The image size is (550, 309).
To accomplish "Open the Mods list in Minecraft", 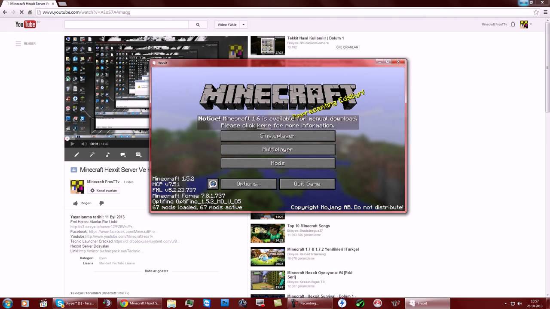I will [278, 163].
